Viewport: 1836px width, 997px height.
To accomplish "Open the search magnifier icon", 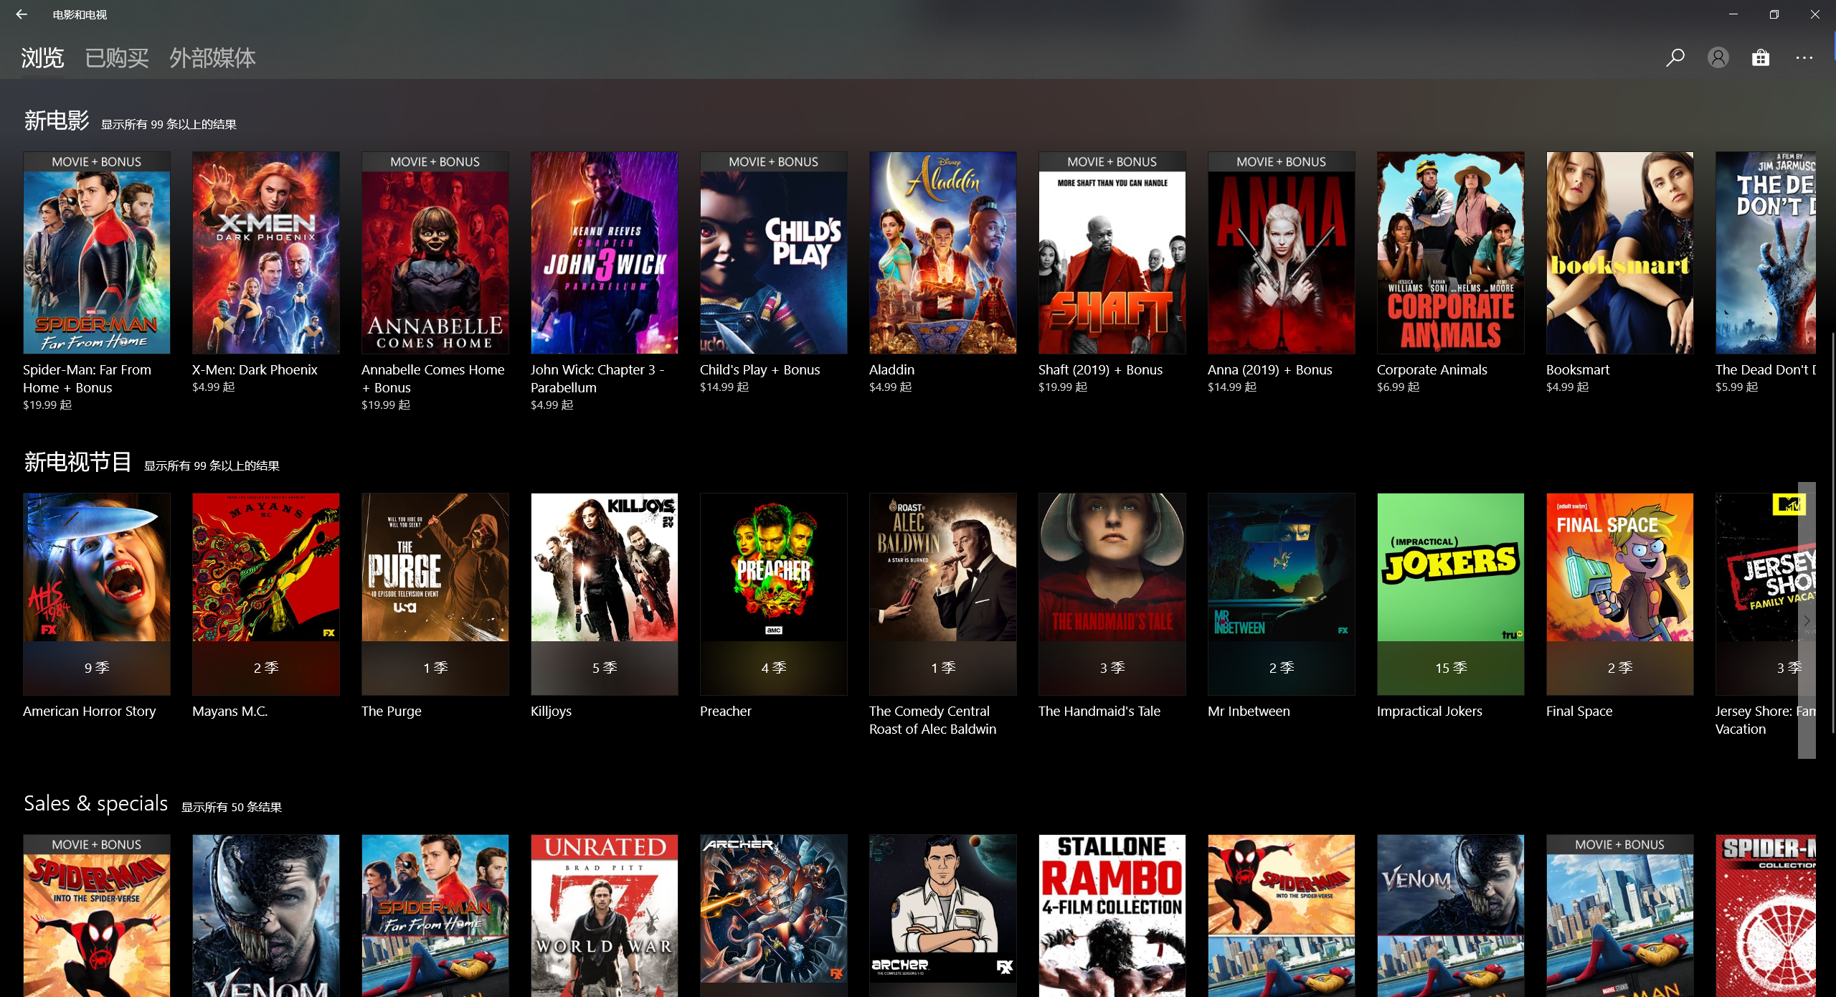I will point(1675,57).
